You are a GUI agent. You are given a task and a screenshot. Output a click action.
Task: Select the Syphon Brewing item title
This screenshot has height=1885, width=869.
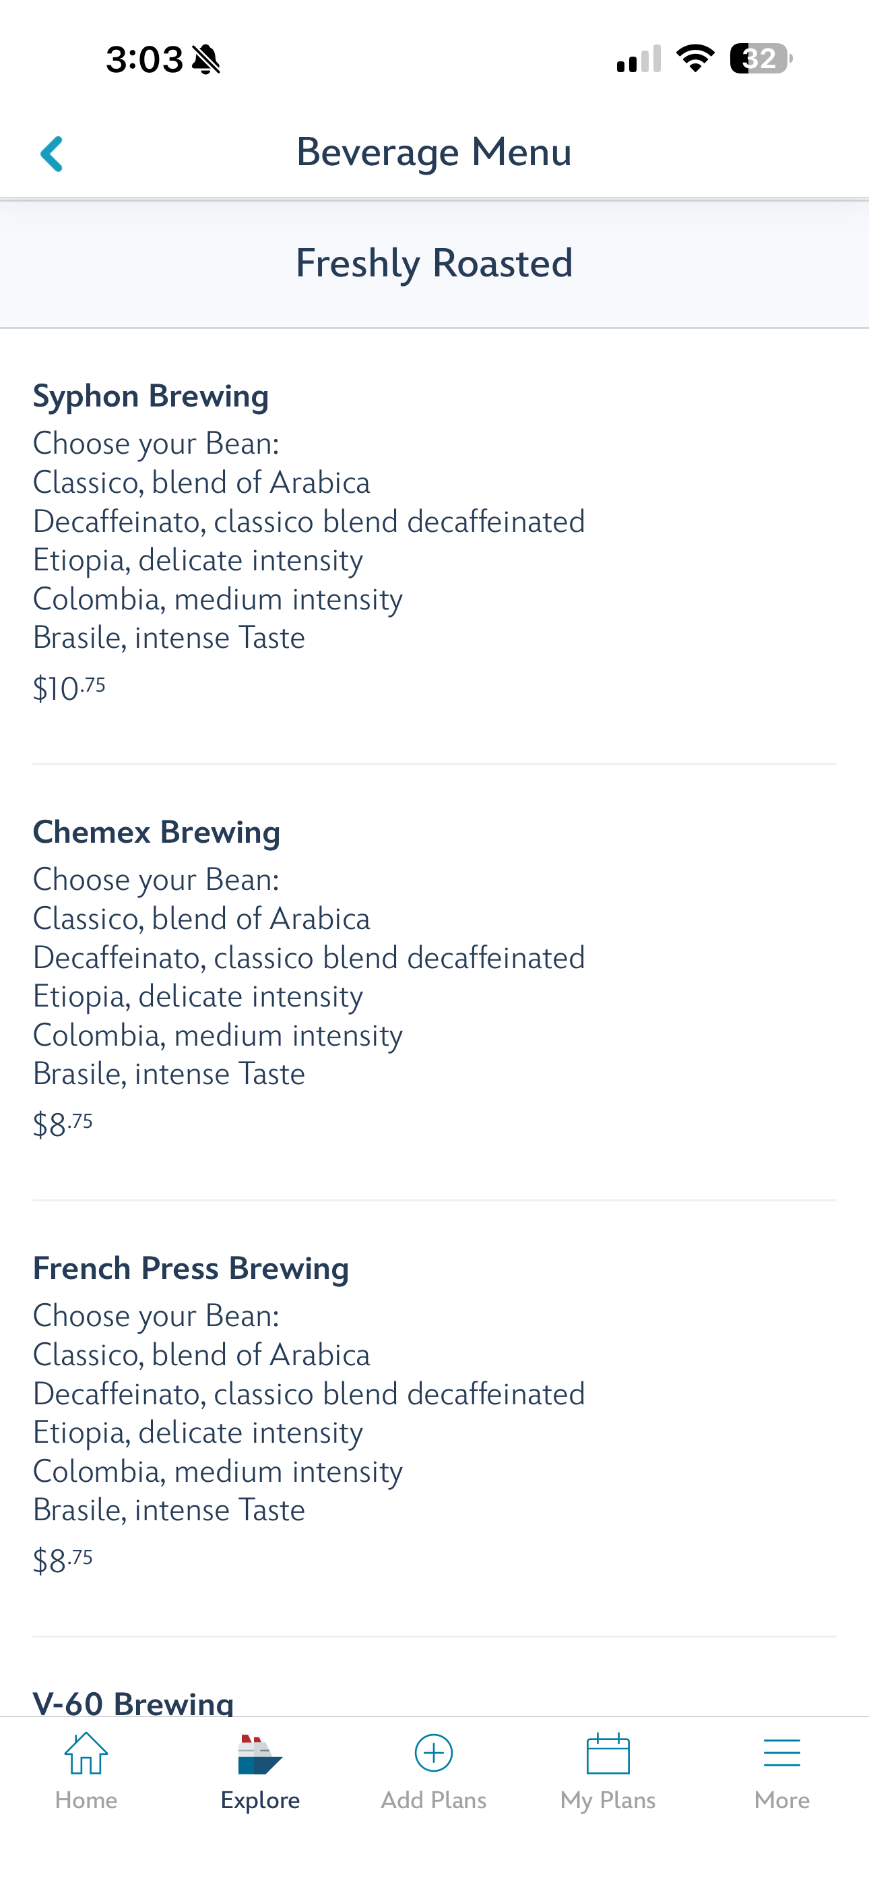pos(151,396)
